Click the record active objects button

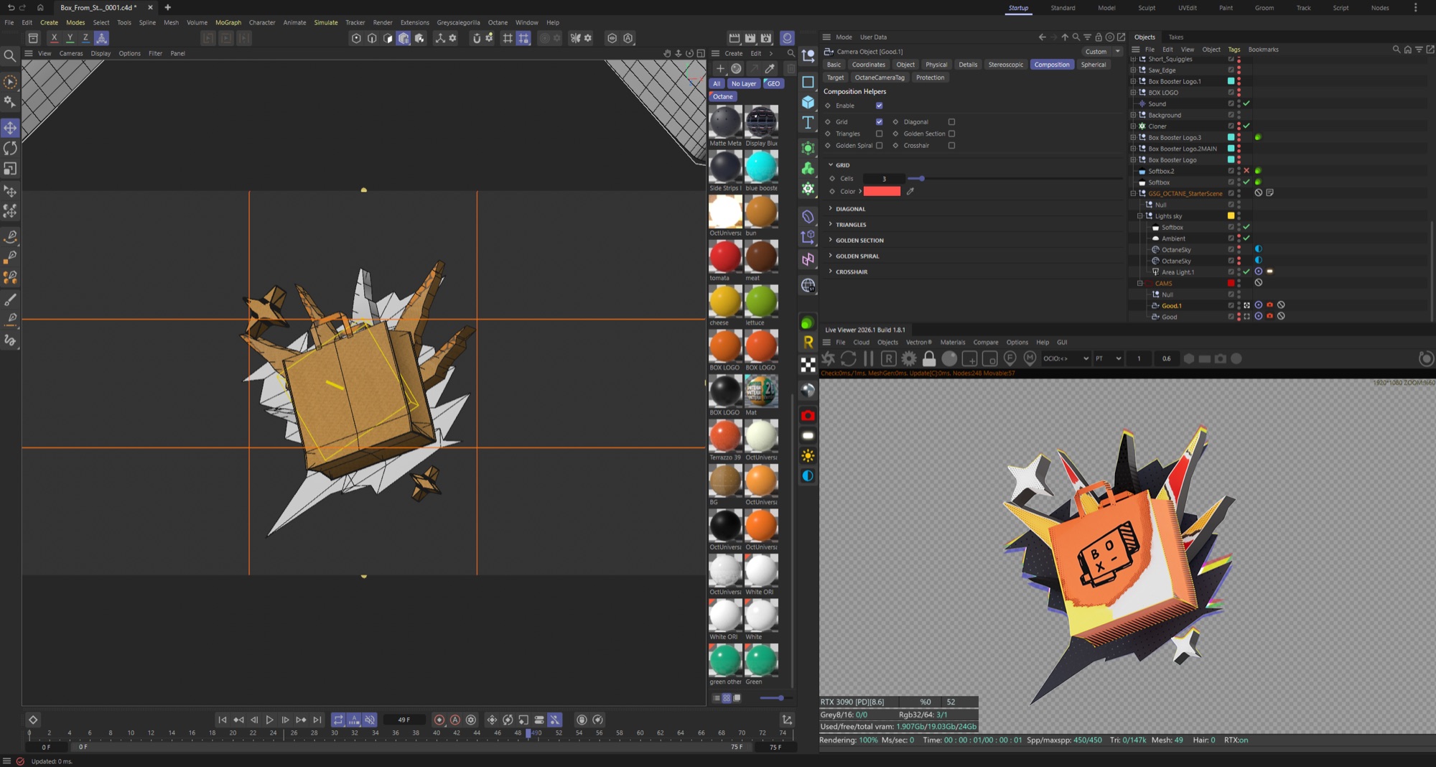click(439, 720)
